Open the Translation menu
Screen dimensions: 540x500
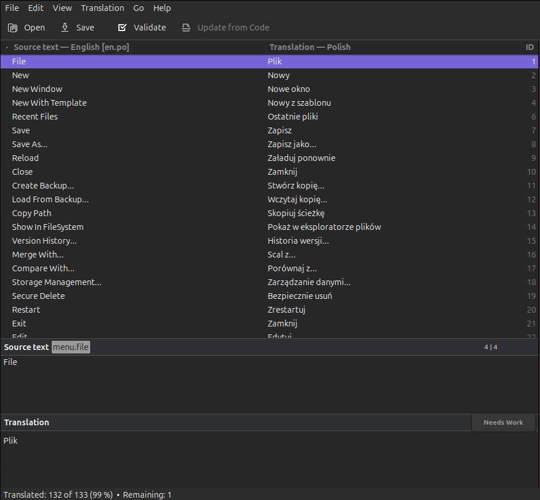coord(102,8)
